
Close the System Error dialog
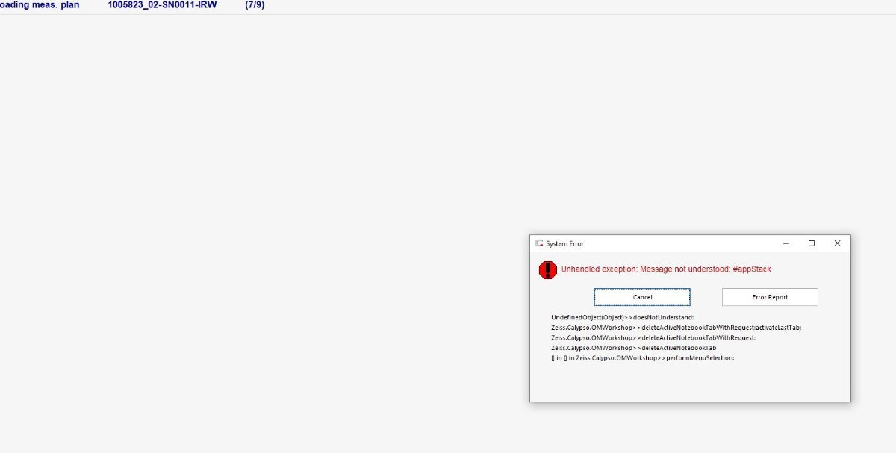point(837,243)
